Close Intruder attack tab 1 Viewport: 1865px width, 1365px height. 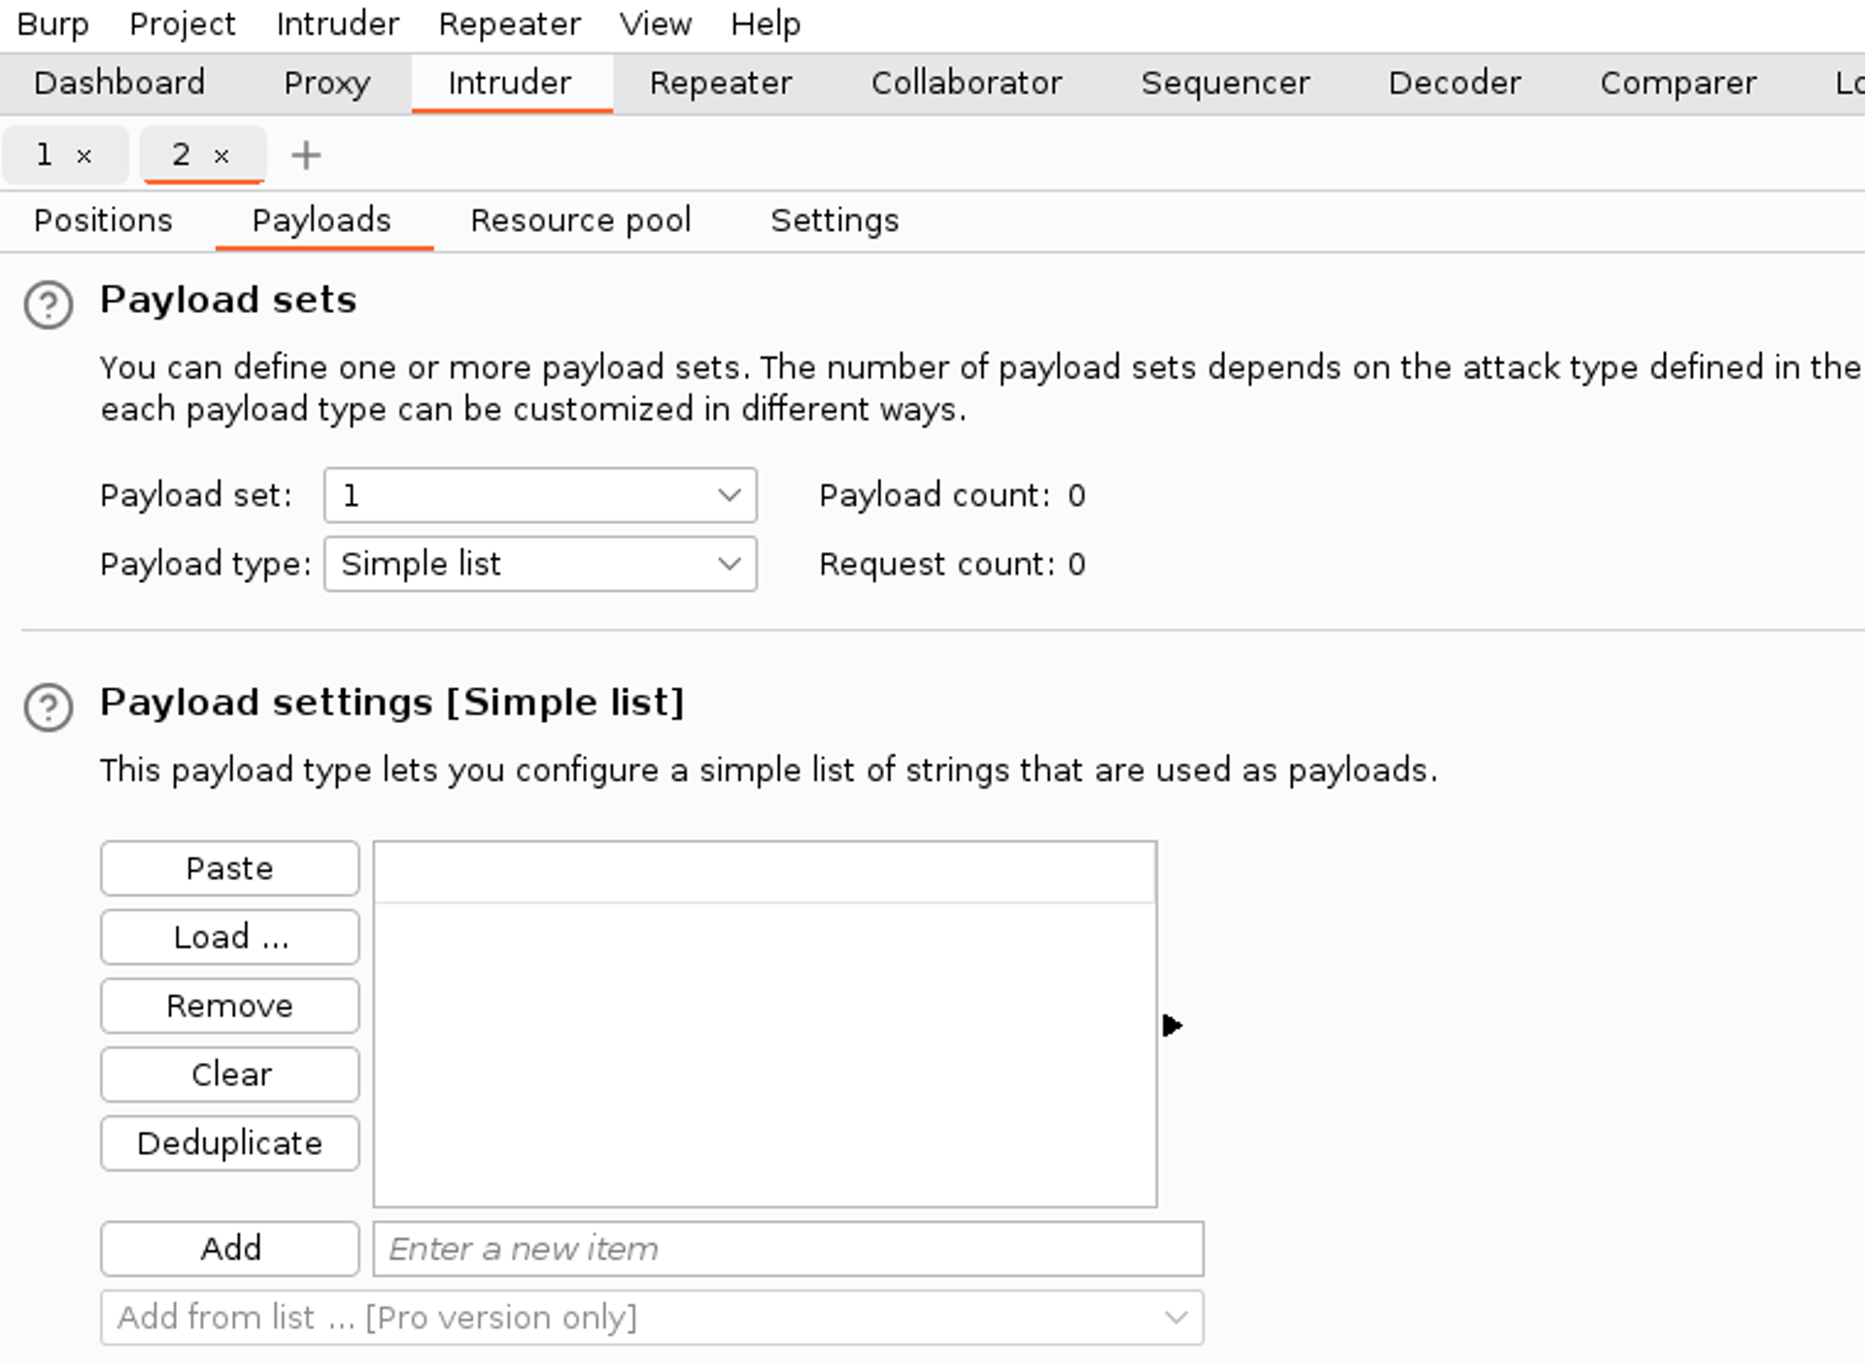85,155
